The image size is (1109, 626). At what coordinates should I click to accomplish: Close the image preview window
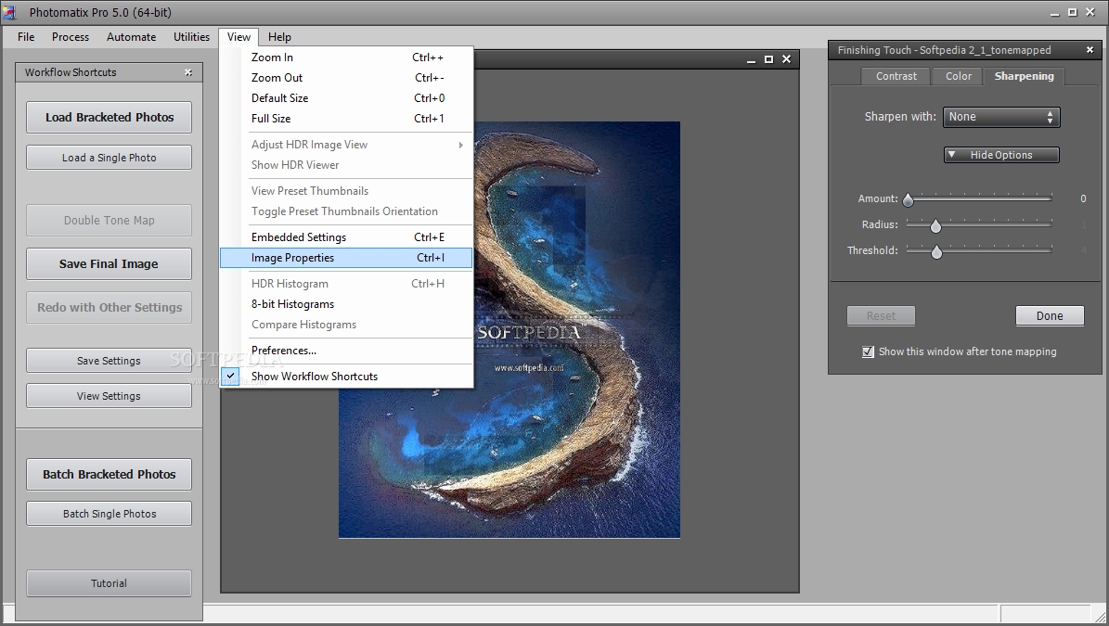click(786, 59)
